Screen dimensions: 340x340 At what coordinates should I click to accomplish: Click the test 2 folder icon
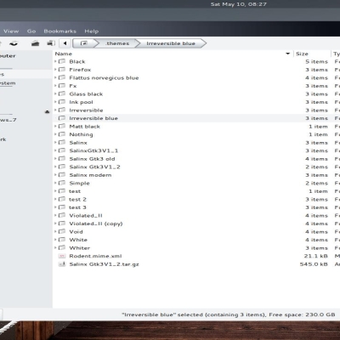click(x=62, y=199)
